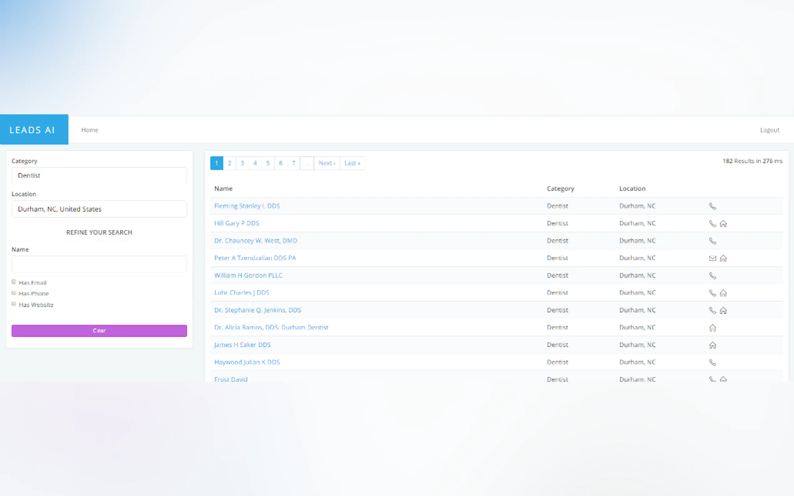Click phone icon for Dr. Stephanie Q. Jenkins
794x496 pixels.
712,310
